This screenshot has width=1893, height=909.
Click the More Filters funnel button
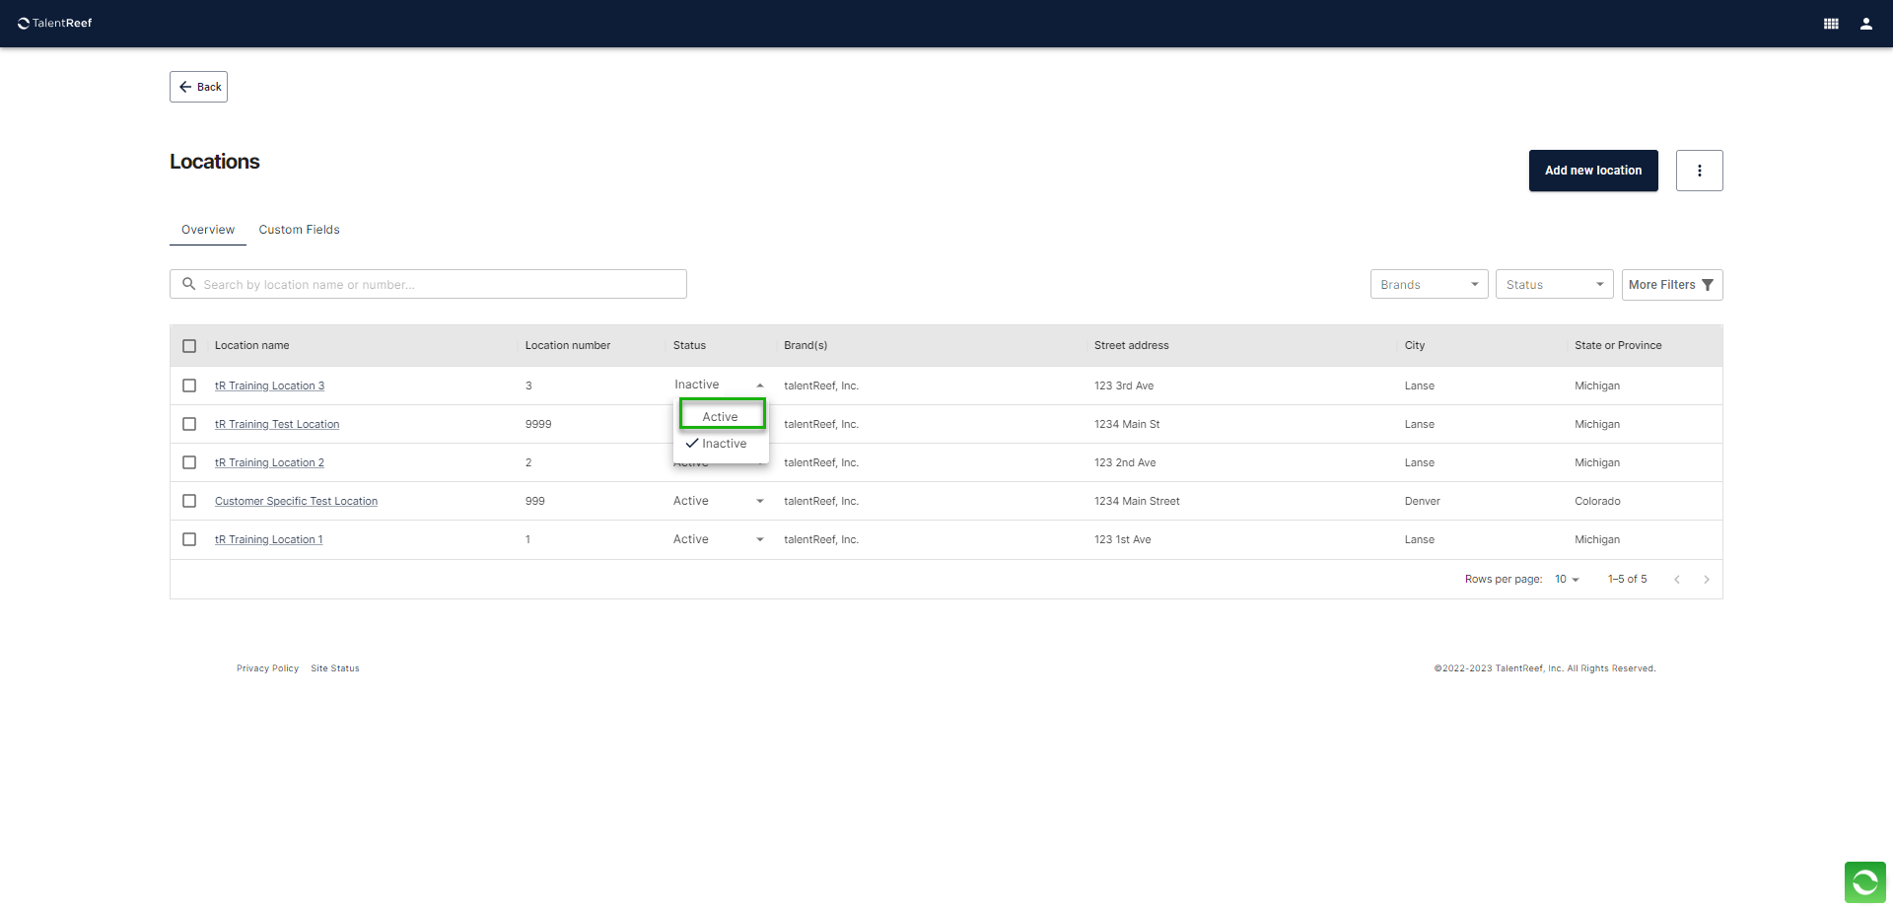[1671, 285]
